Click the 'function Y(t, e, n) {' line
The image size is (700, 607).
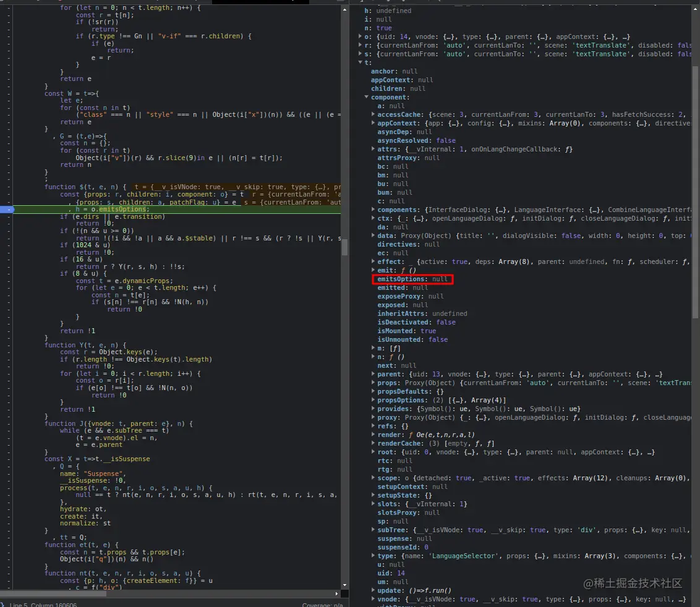point(85,345)
